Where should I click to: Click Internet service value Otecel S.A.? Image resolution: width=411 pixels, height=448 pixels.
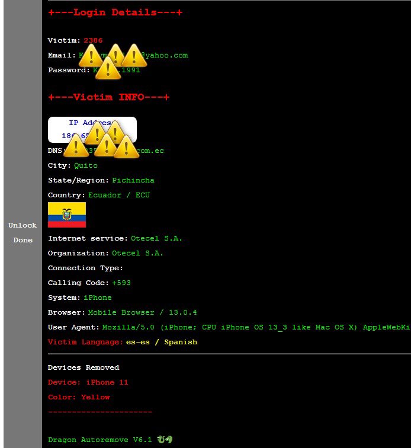156,238
